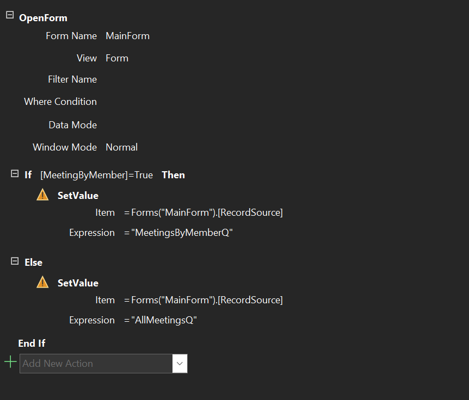Select the MainForm form name value
The image size is (469, 400).
(128, 36)
